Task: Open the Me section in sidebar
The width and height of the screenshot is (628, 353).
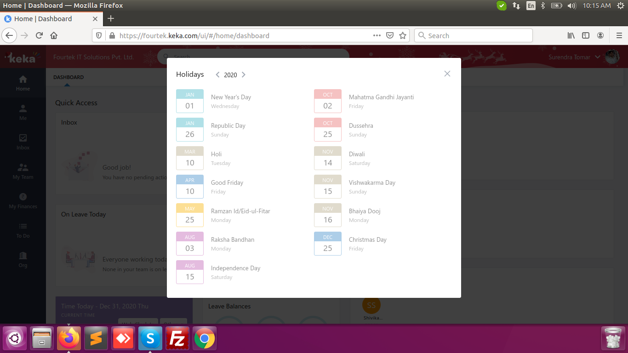Action: pyautogui.click(x=23, y=113)
